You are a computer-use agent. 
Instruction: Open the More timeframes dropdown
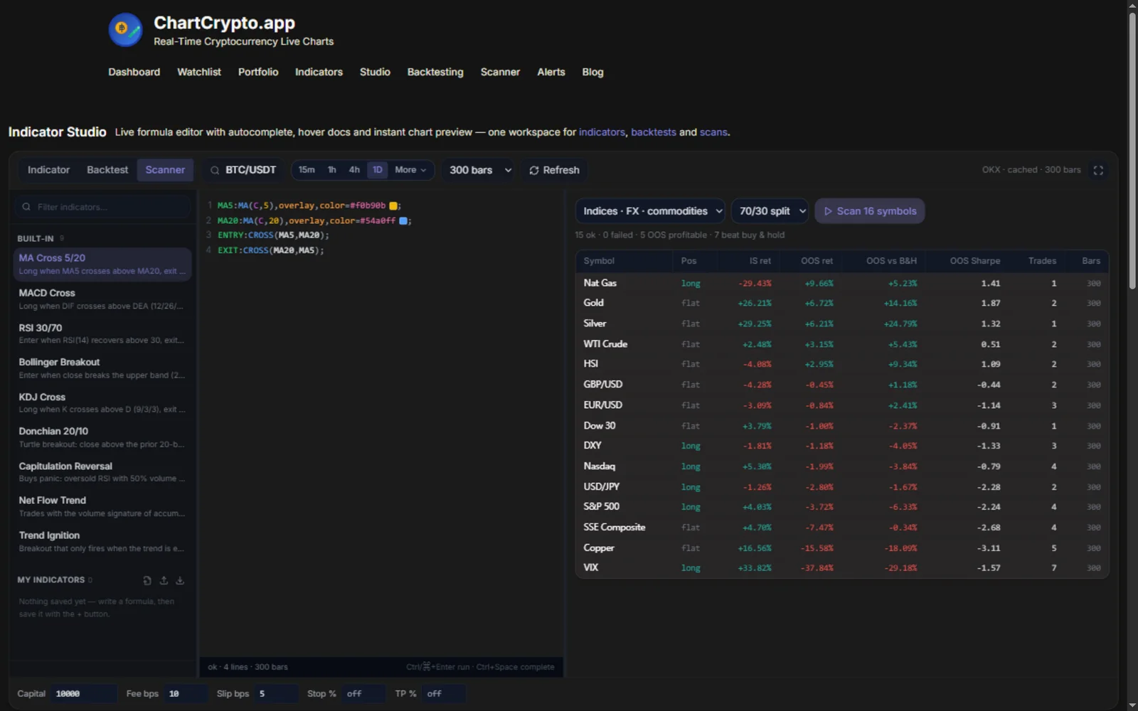(x=410, y=170)
